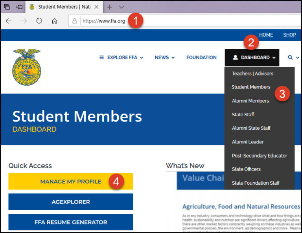Click the Quick Access heading
The height and width of the screenshot is (233, 302).
[30, 166]
